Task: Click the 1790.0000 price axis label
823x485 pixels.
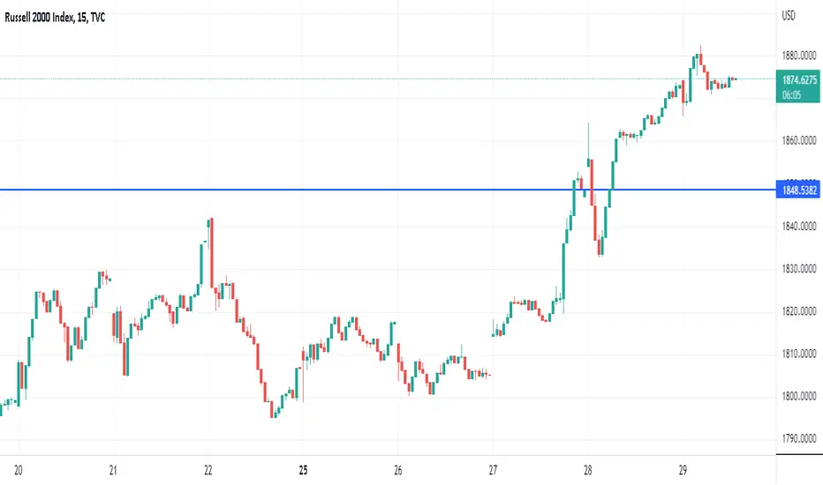Action: point(799,438)
